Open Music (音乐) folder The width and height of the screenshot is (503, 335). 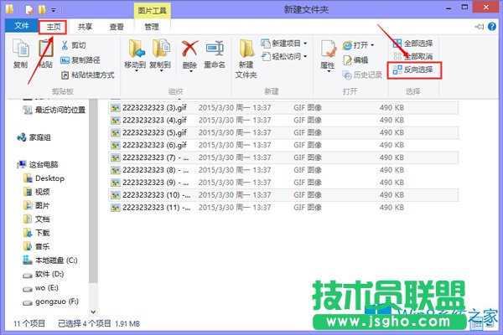tap(37, 246)
